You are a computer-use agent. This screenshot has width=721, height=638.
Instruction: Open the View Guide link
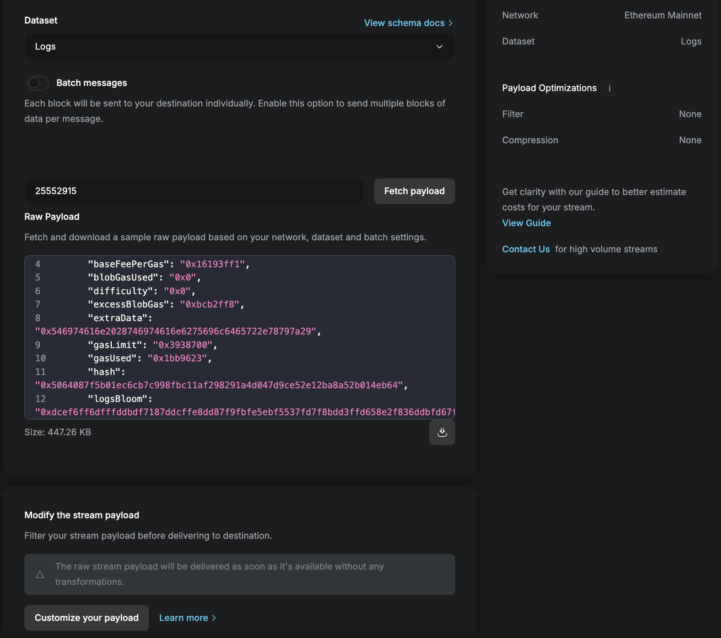(526, 223)
